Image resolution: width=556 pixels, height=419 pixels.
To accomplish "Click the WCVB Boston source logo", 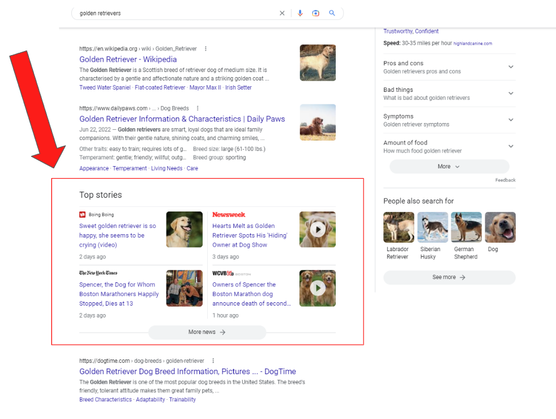I will coord(232,273).
